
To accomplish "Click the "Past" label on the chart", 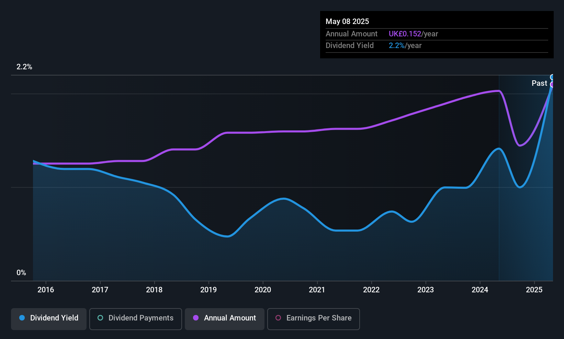I will click(539, 83).
